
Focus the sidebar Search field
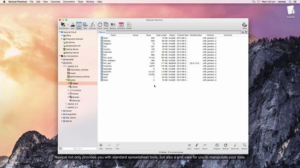pyautogui.click(x=80, y=148)
